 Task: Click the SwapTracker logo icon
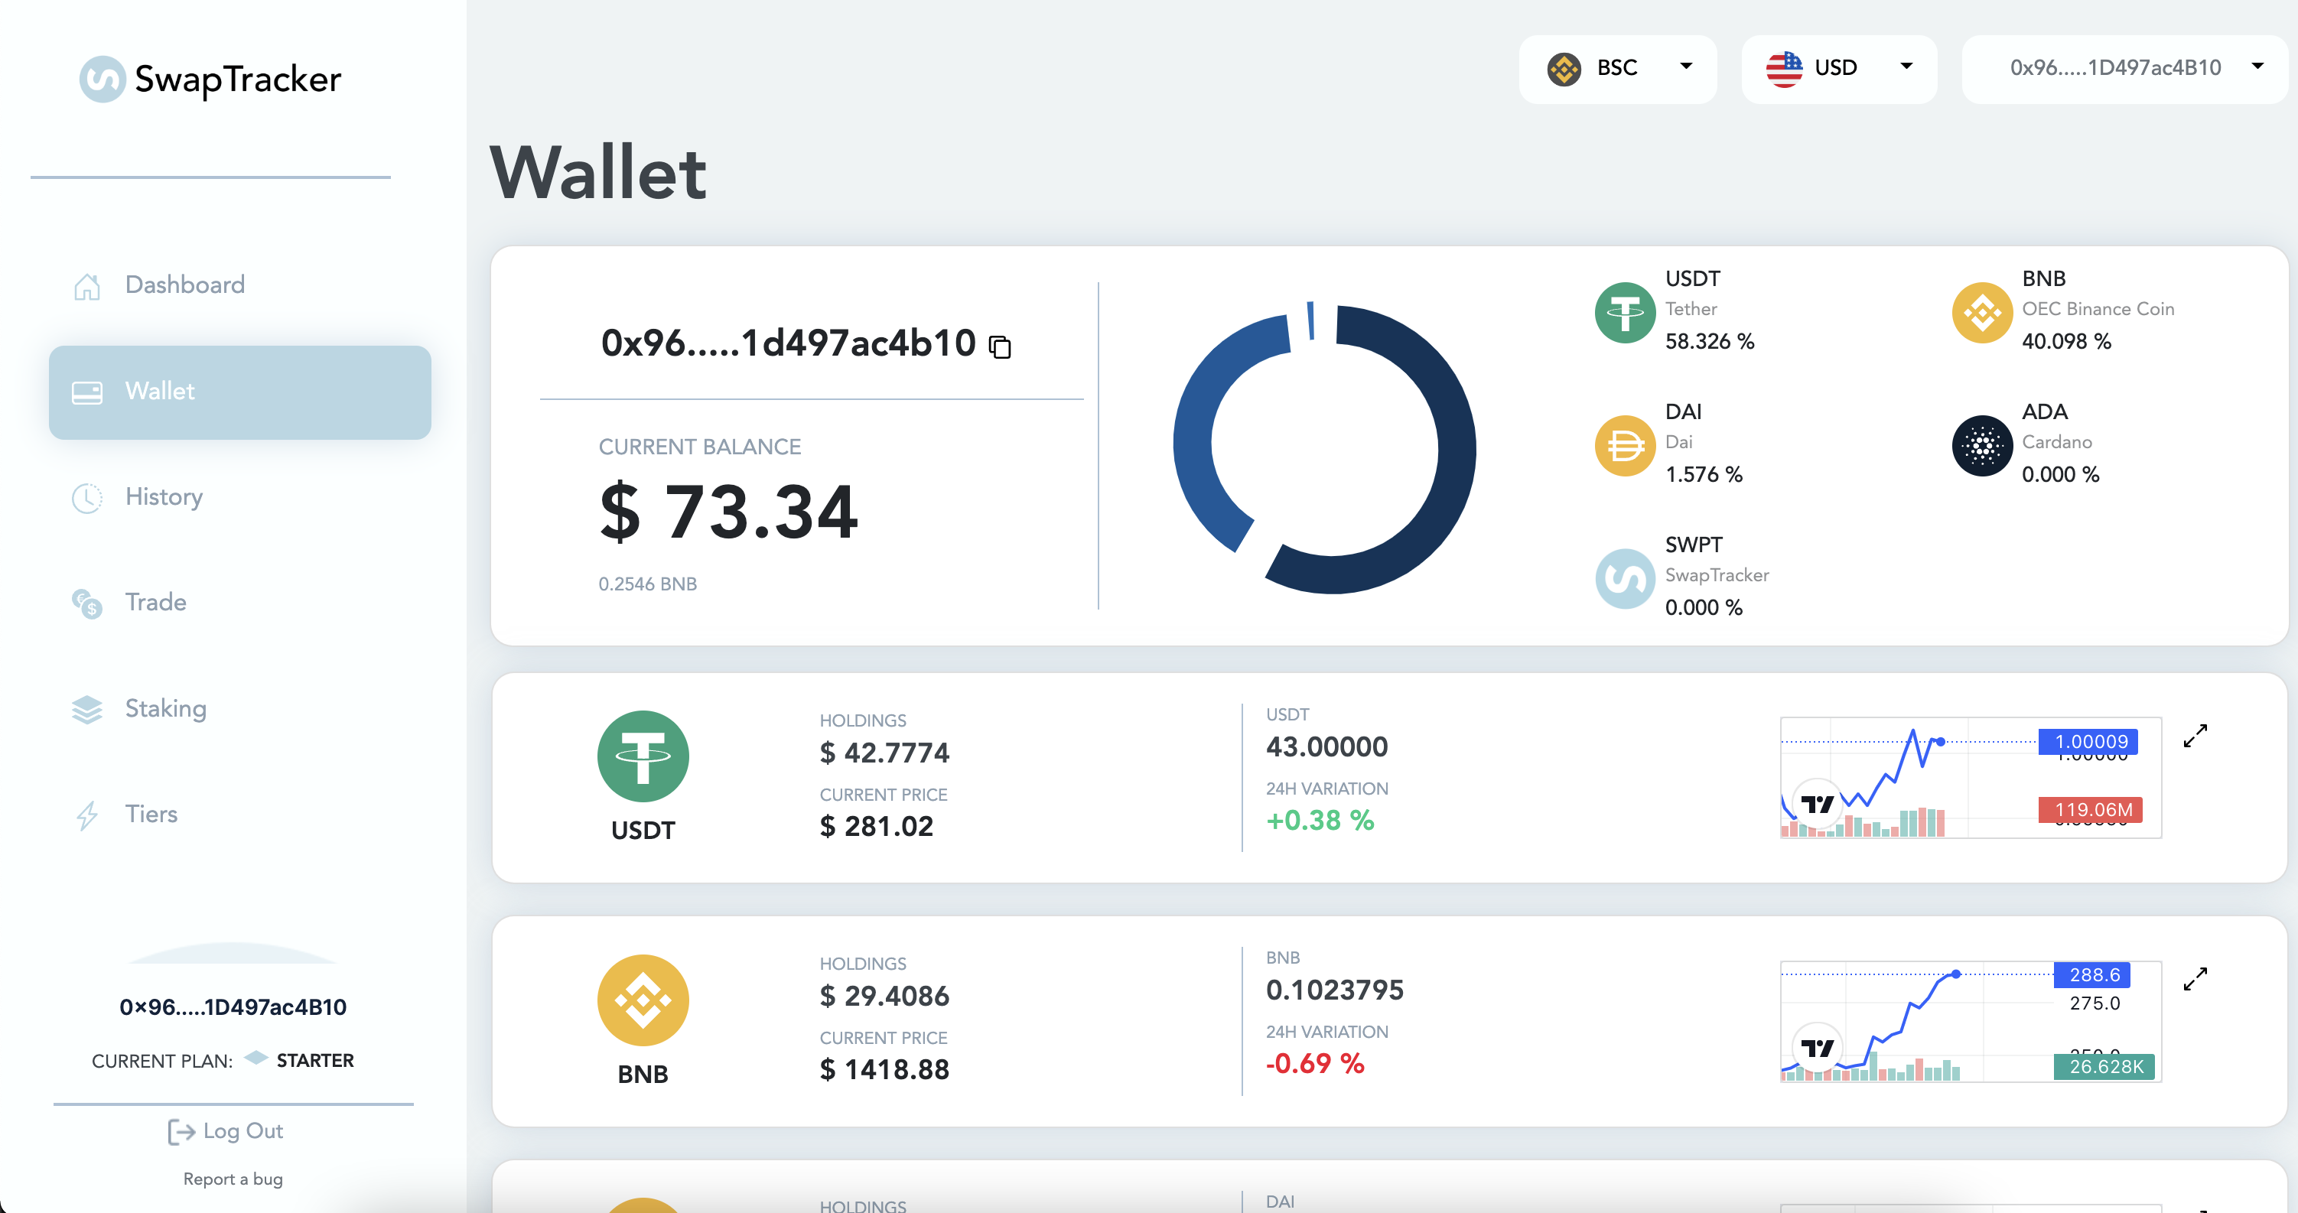[x=102, y=80]
